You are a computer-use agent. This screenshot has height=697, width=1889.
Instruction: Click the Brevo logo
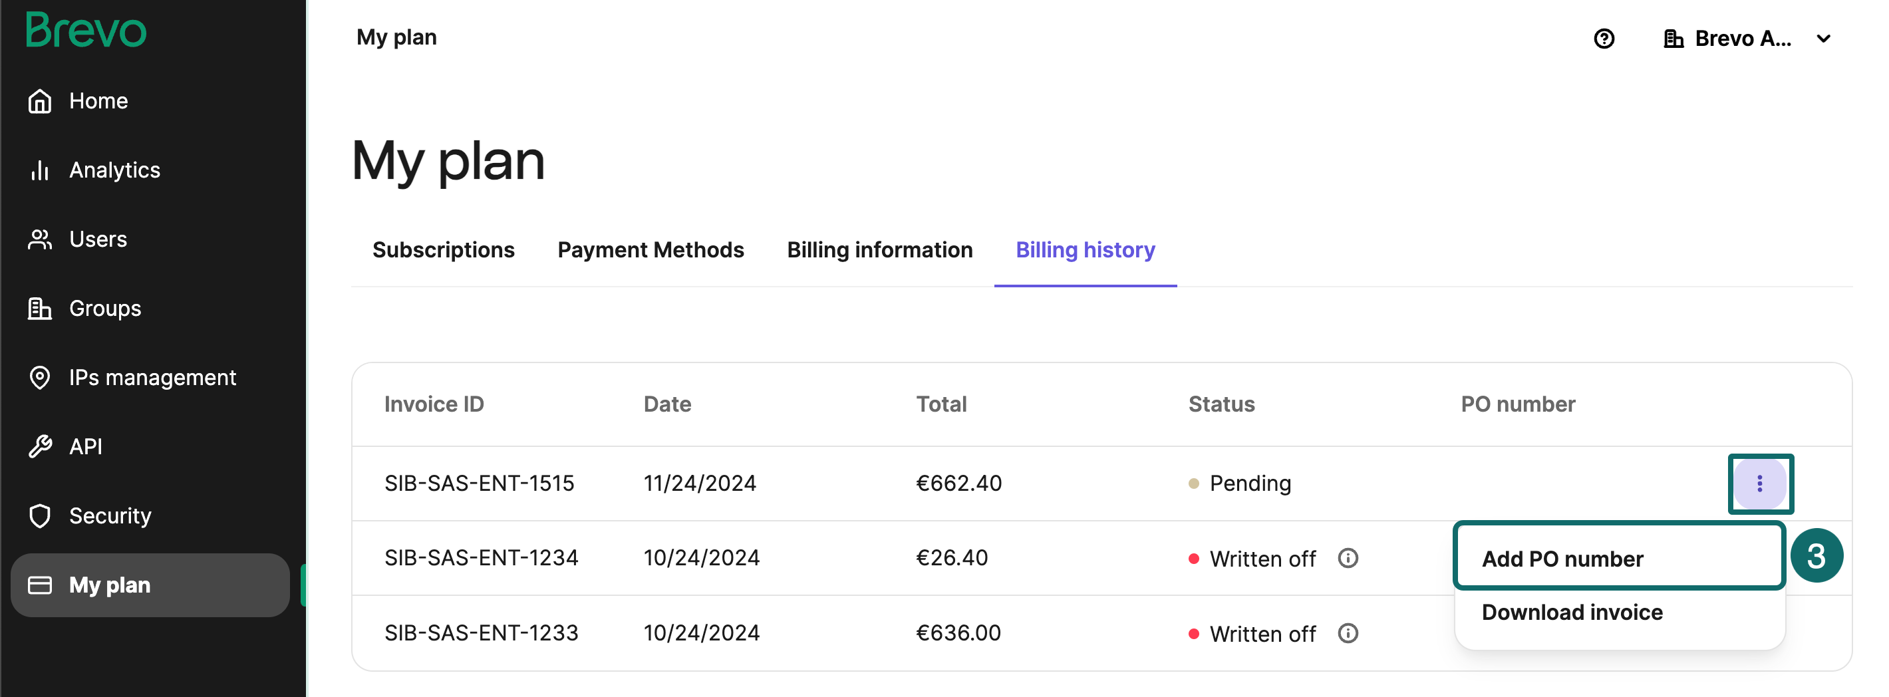86,30
